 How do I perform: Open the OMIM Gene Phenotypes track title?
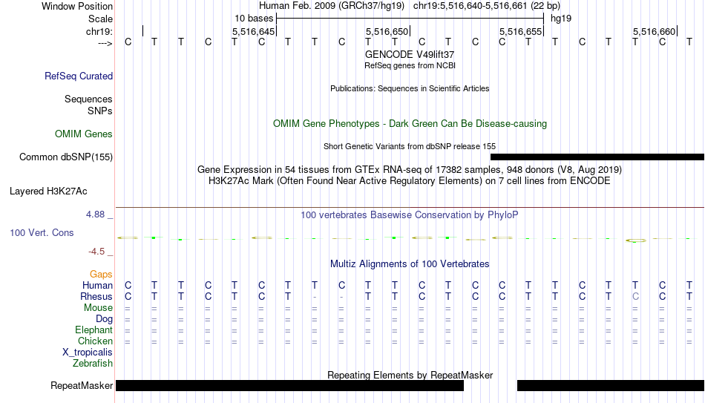[410, 124]
